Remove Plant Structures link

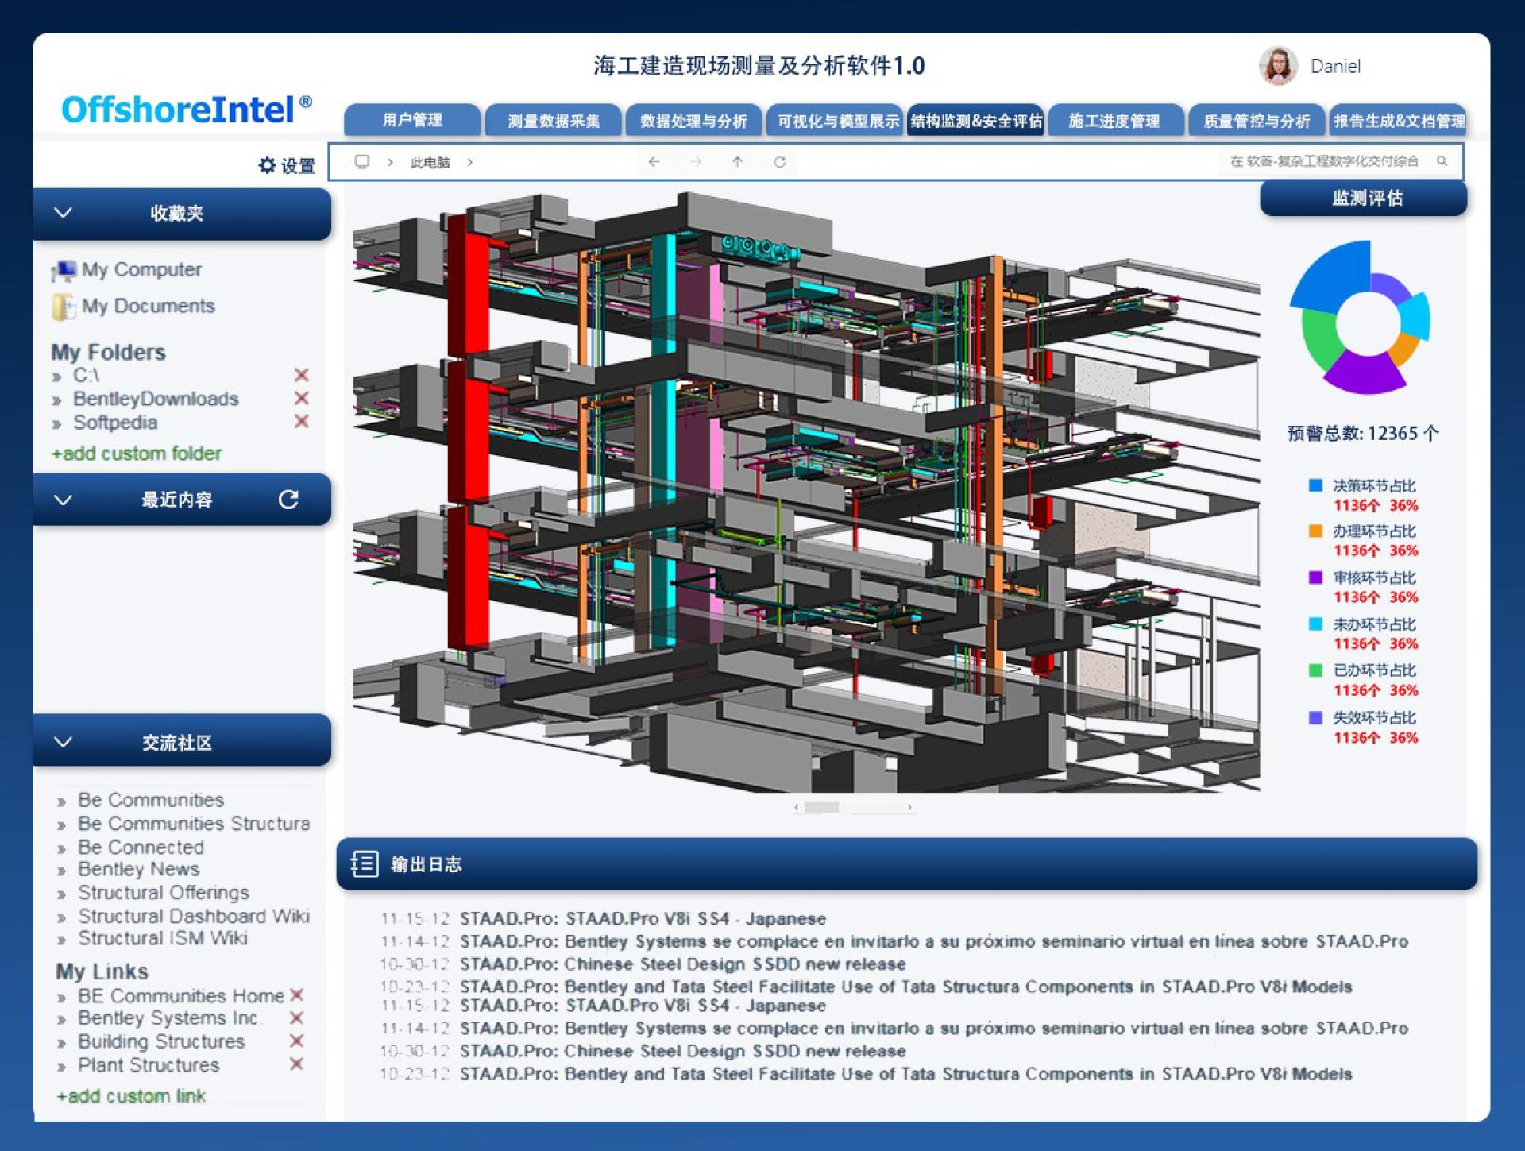296,1064
